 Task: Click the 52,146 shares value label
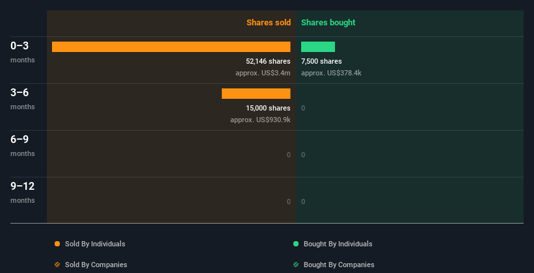pos(263,61)
